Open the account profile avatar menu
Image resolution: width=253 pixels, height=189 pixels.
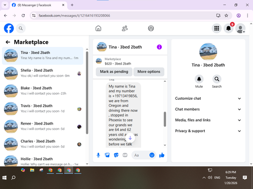[240, 28]
